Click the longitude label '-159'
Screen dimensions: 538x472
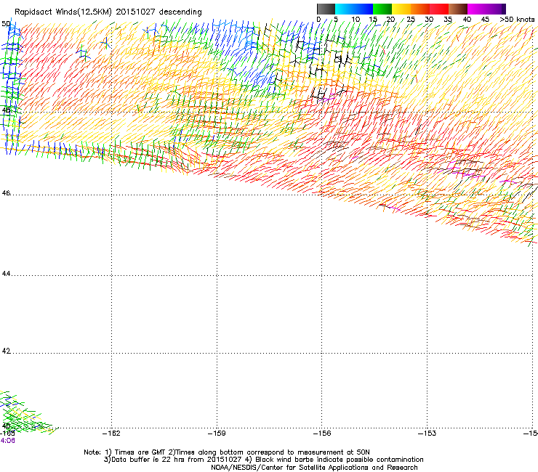click(x=217, y=434)
